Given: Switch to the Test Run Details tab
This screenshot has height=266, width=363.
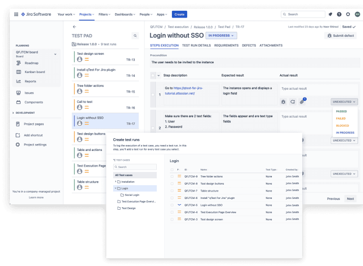Looking at the screenshot, I should (196, 46).
